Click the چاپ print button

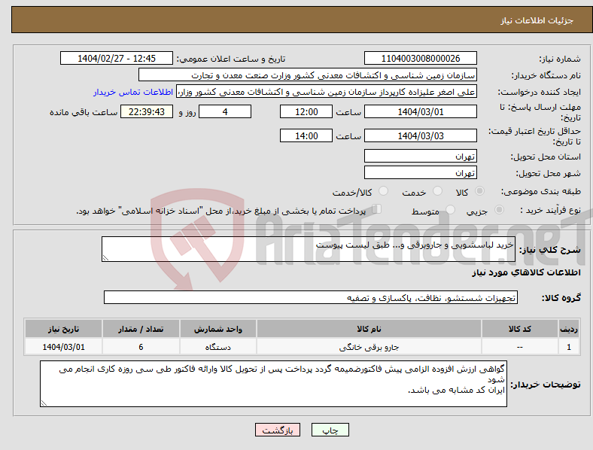tap(330, 430)
